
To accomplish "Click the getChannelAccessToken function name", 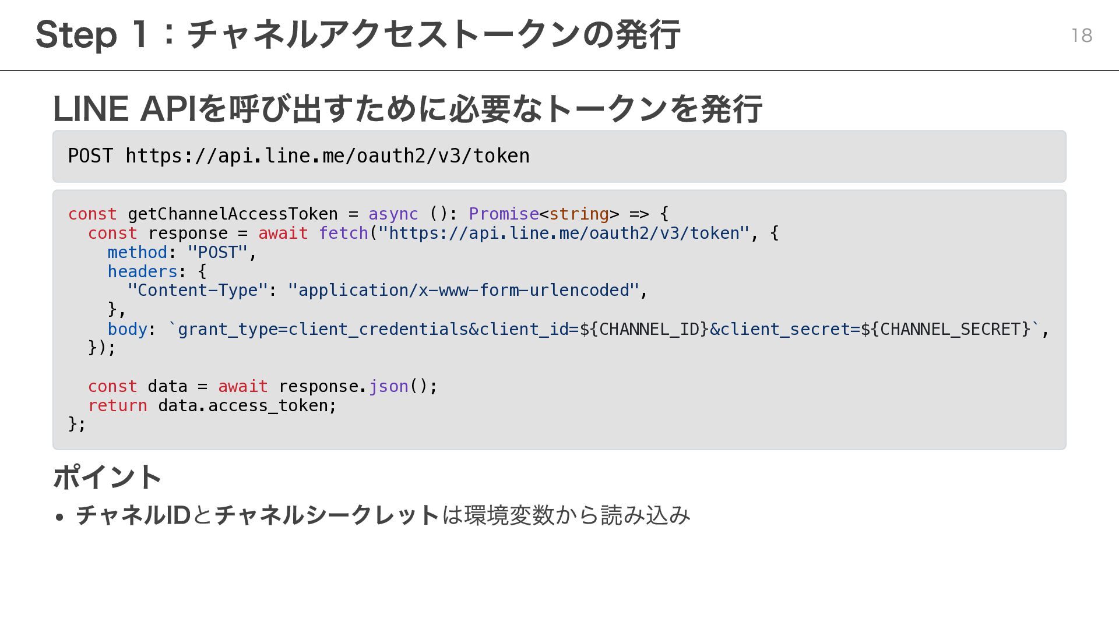I will click(x=232, y=214).
